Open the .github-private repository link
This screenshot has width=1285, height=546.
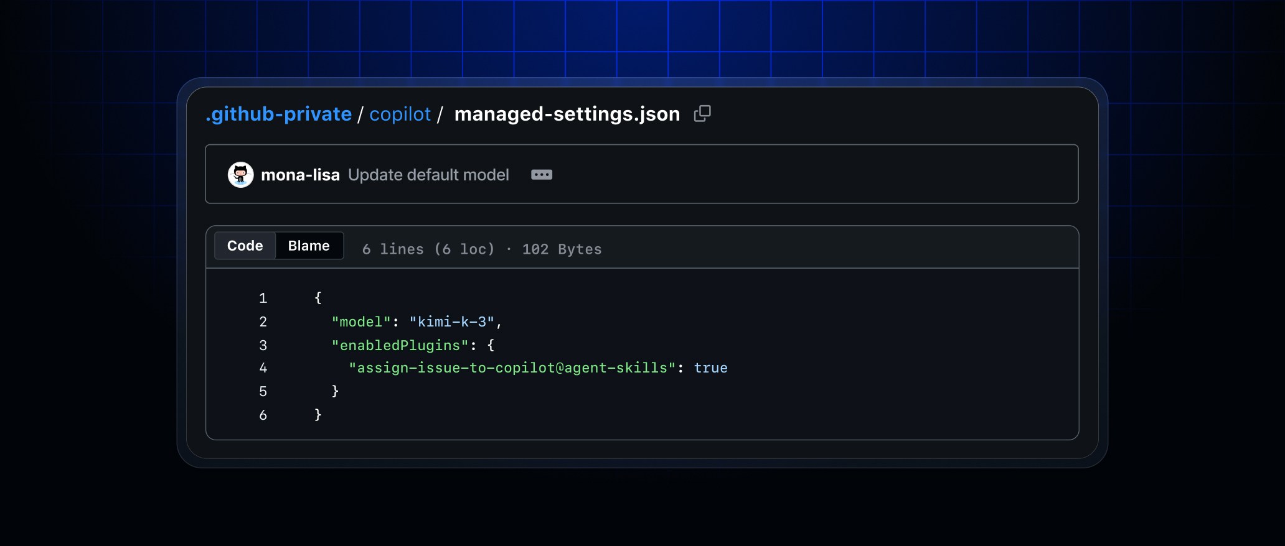click(278, 114)
